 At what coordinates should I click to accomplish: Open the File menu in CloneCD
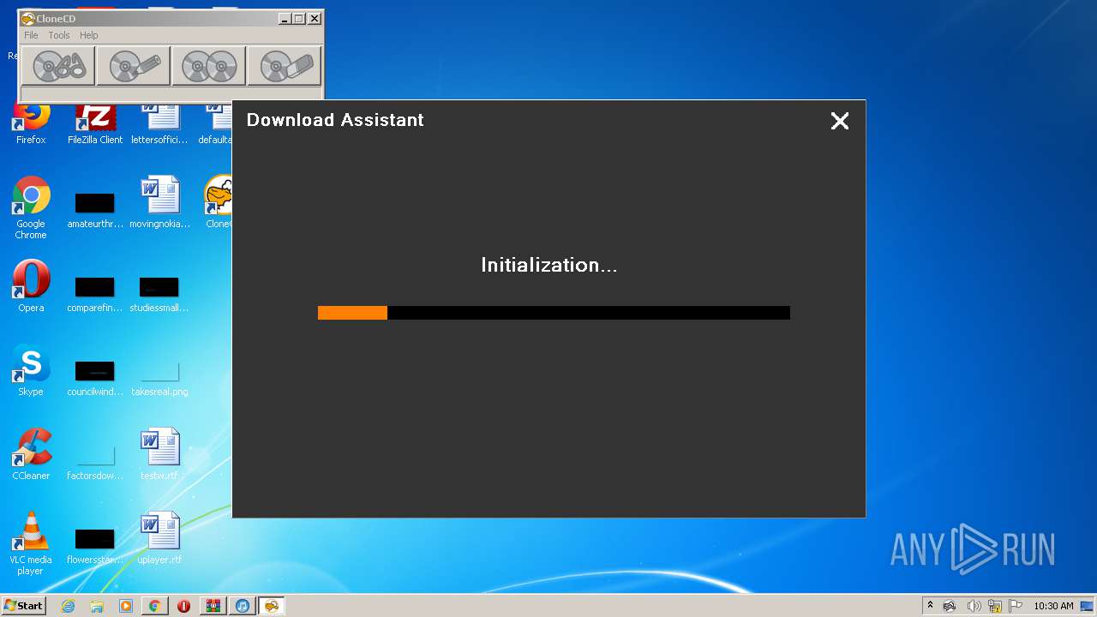point(31,35)
